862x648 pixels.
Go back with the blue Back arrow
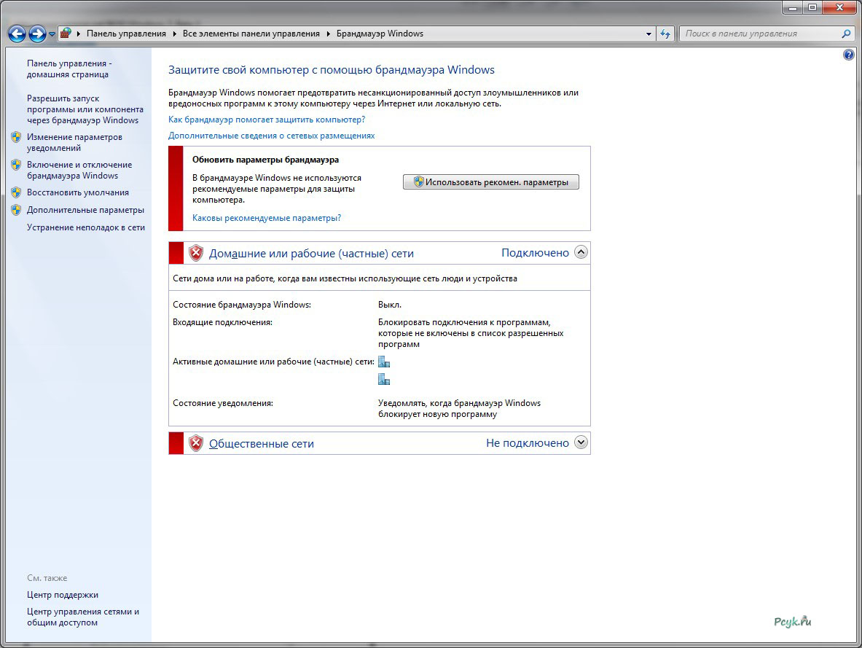17,34
